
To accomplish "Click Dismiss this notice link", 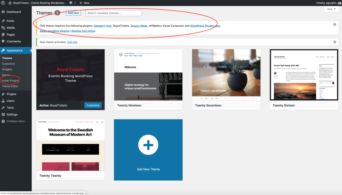I will 83,31.
